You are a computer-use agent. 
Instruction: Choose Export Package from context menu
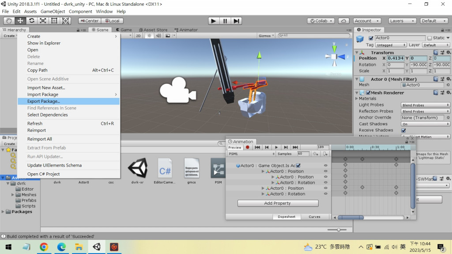click(x=68, y=101)
